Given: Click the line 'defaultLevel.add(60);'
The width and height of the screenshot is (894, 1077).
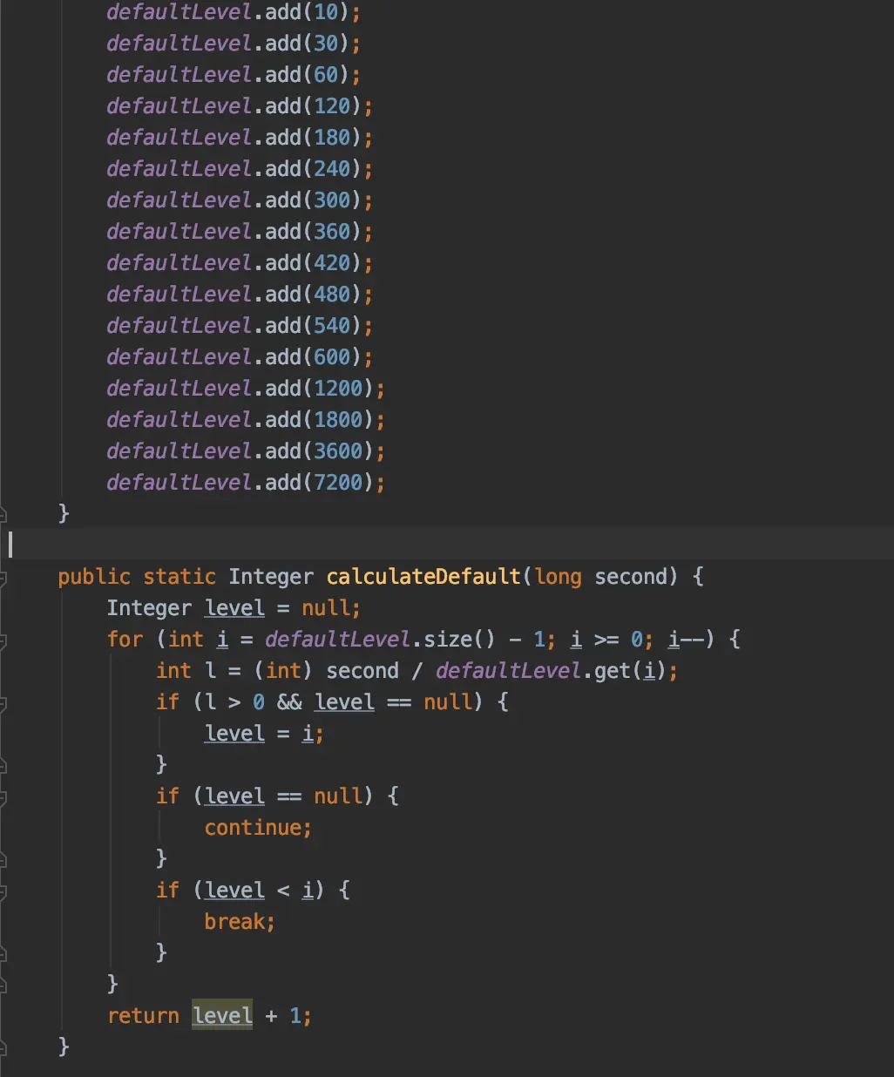Looking at the screenshot, I should (234, 75).
